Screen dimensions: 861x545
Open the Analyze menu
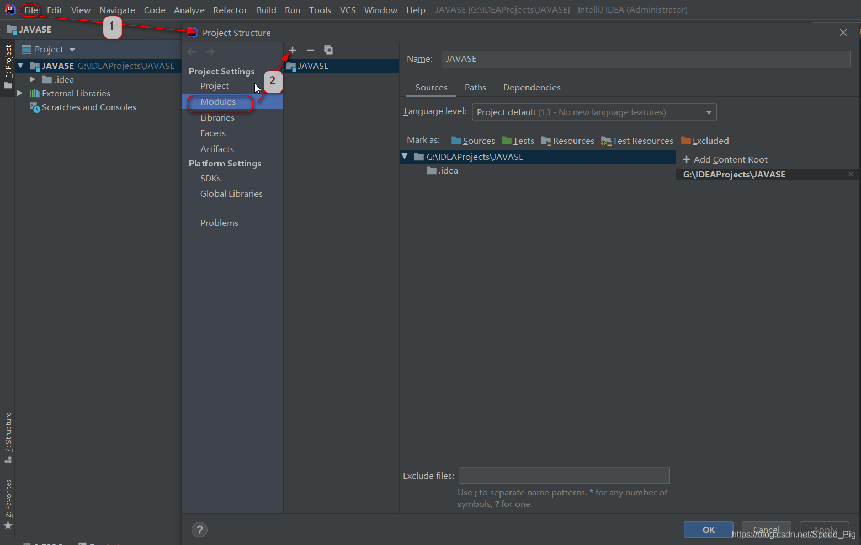(x=189, y=10)
